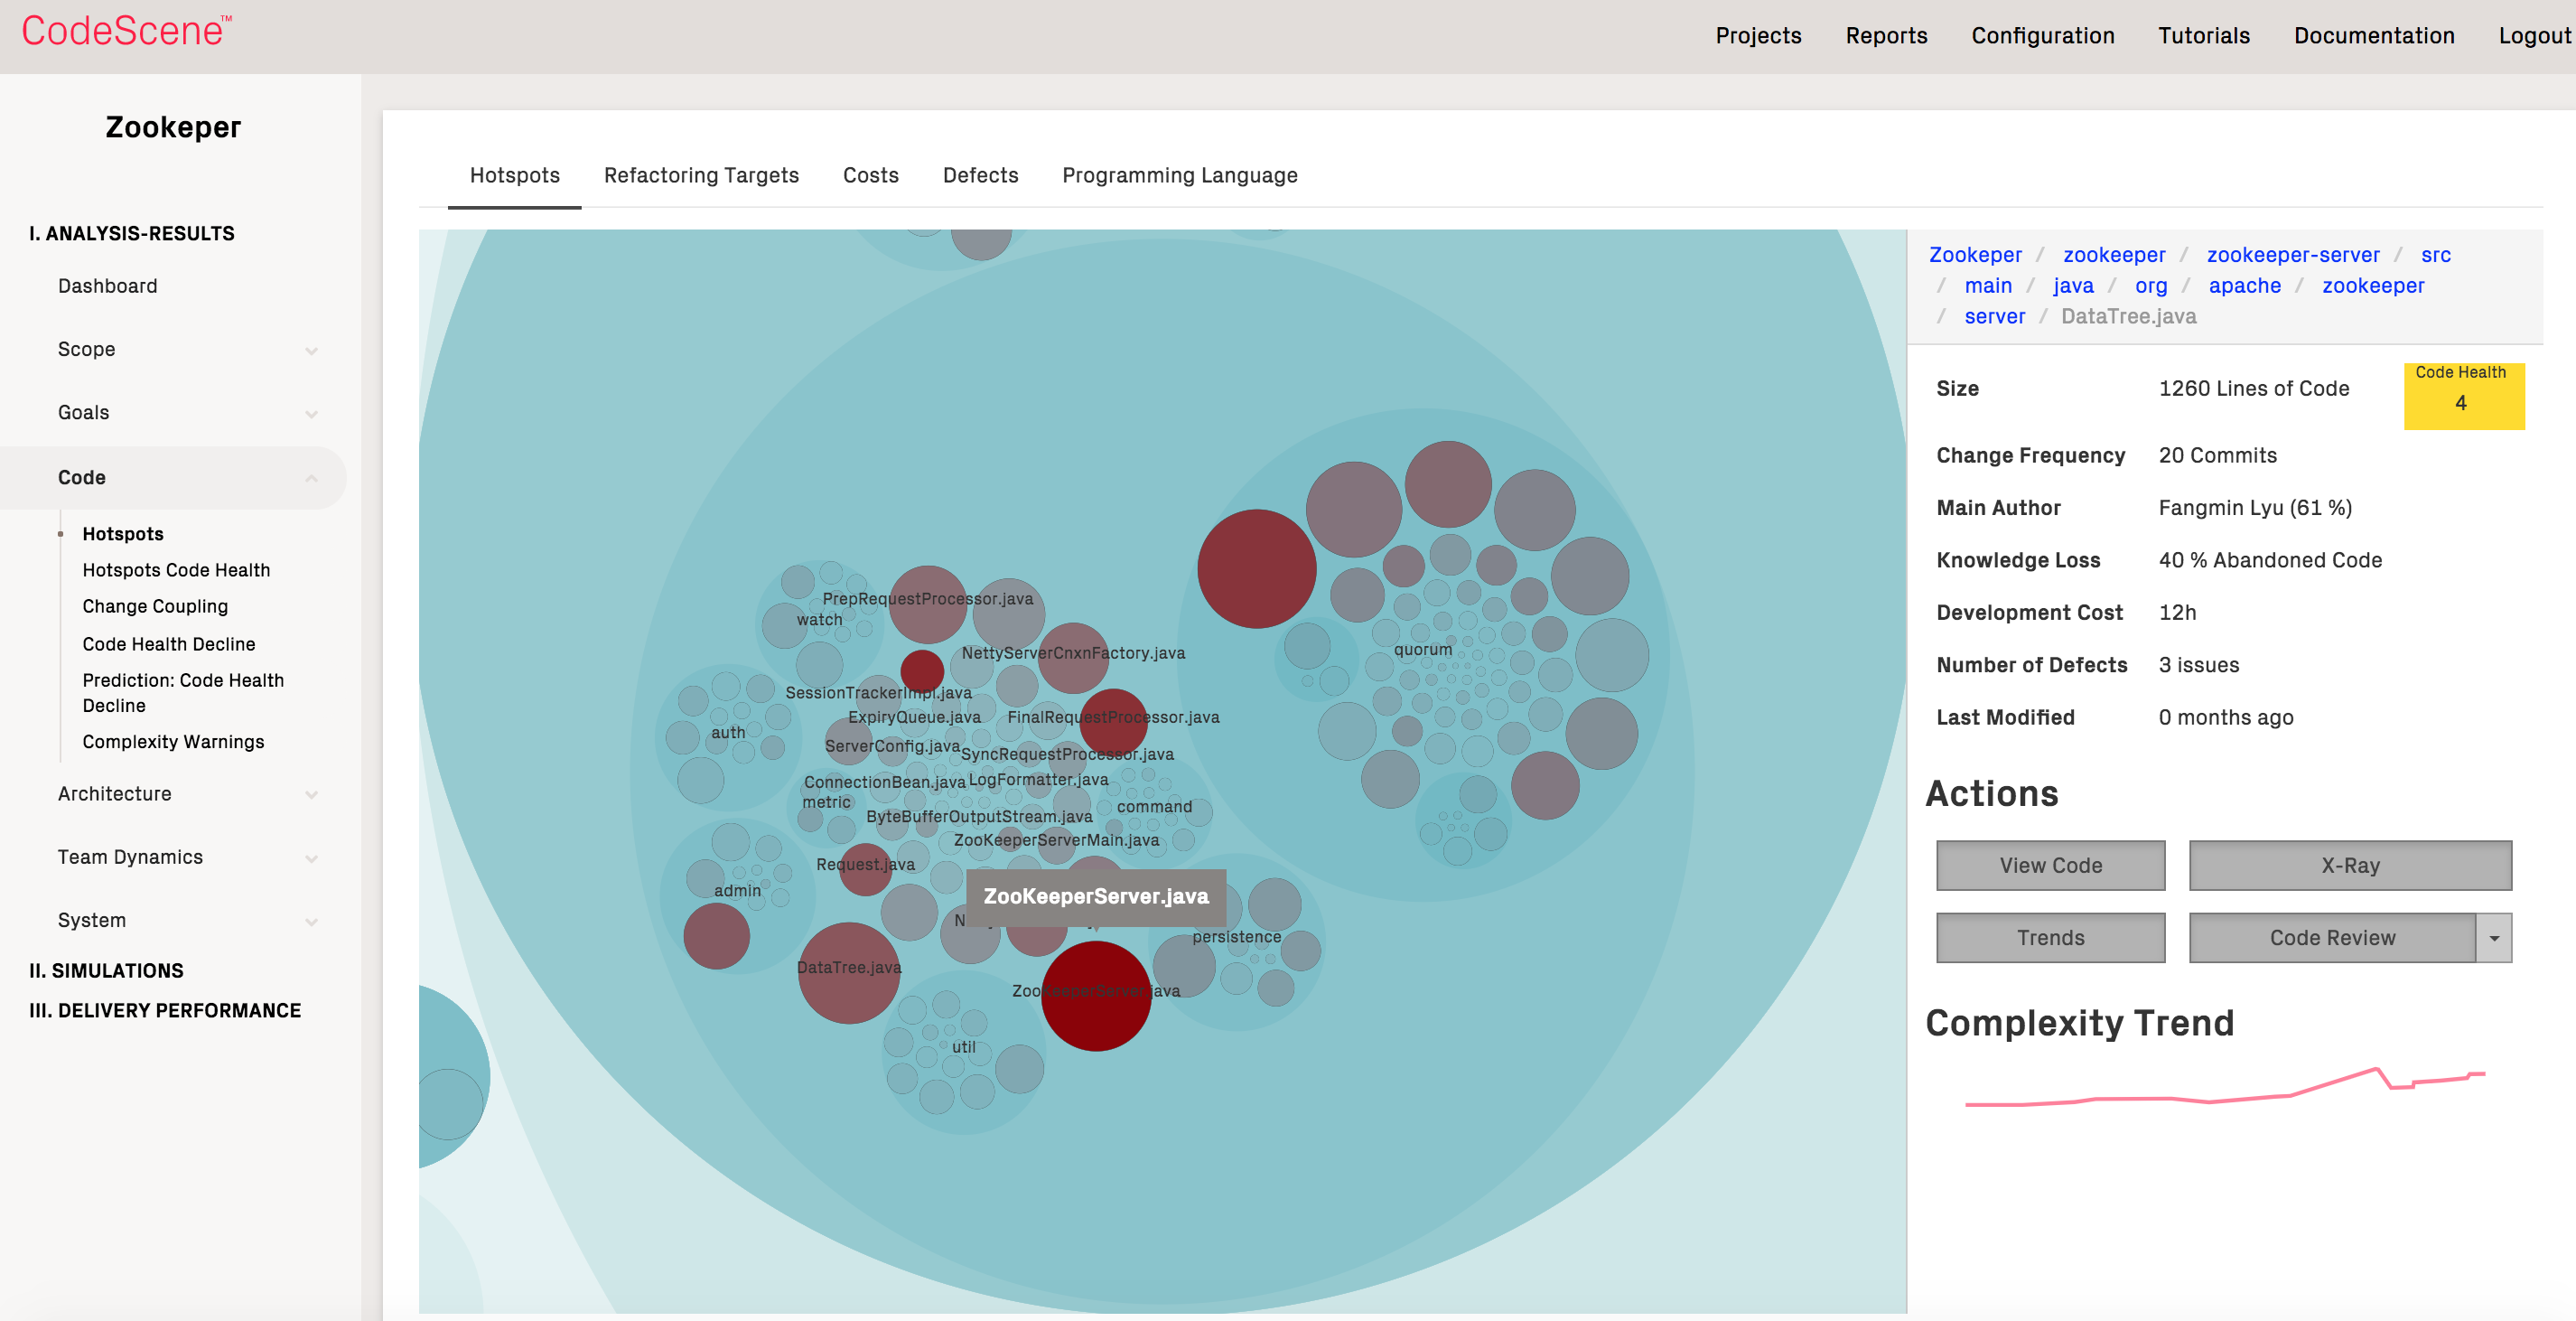Open Prediction: Code Health Decline
Viewport: 2576px width, 1321px height.
point(183,692)
